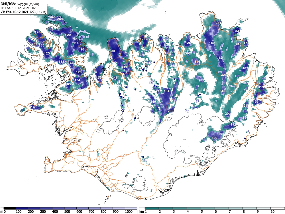Click the black 0–100 m legend swatch
285x214 pixels.
pyautogui.click(x=10, y=208)
